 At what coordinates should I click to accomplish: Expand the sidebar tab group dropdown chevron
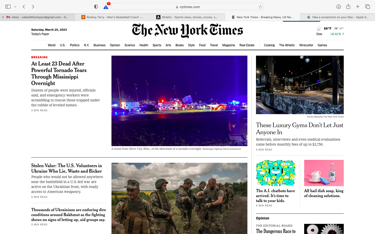pyautogui.click(x=15, y=7)
